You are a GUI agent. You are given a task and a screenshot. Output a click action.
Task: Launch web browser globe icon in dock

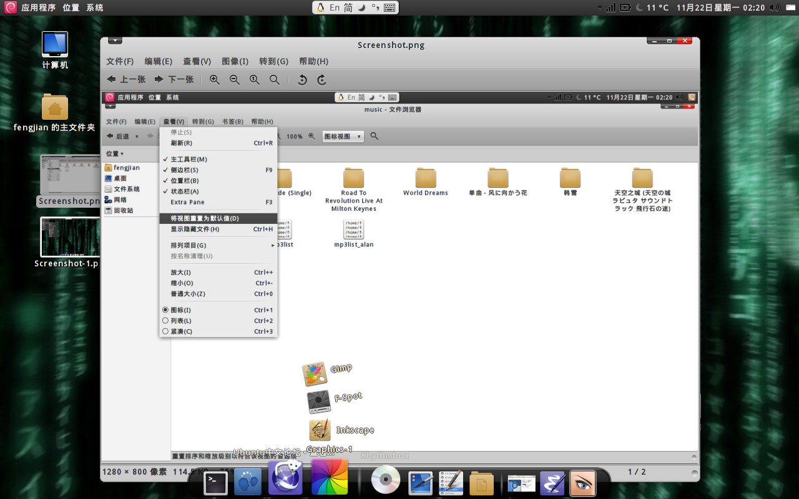coord(285,477)
